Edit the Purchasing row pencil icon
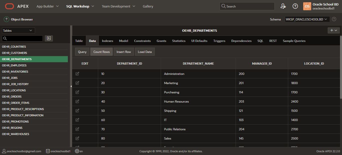This screenshot has height=155, width=342. (77, 92)
